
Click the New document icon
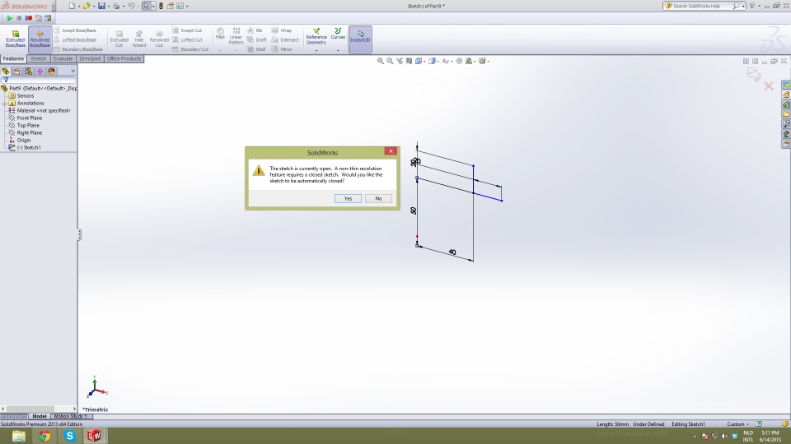[72, 6]
